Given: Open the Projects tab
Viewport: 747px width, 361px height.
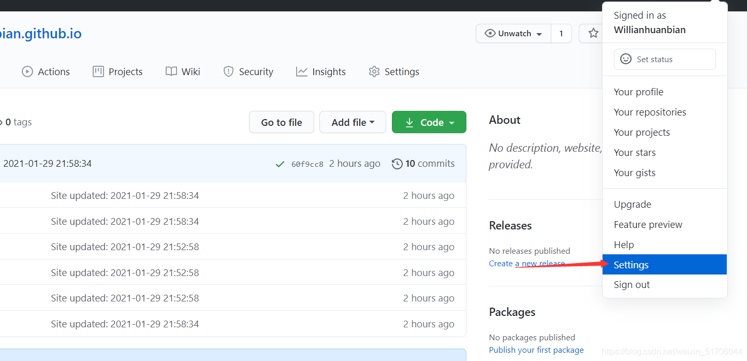Looking at the screenshot, I should 118,71.
